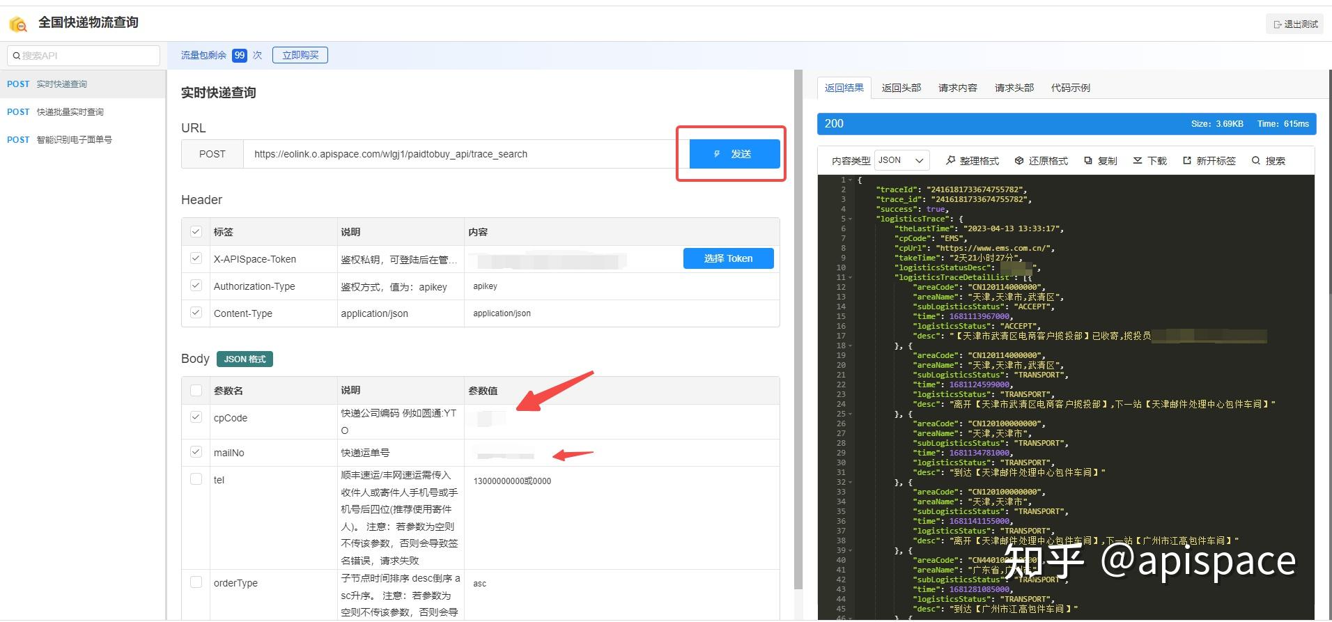
Task: Click the lightning icon on the 发送 button
Action: pos(717,154)
